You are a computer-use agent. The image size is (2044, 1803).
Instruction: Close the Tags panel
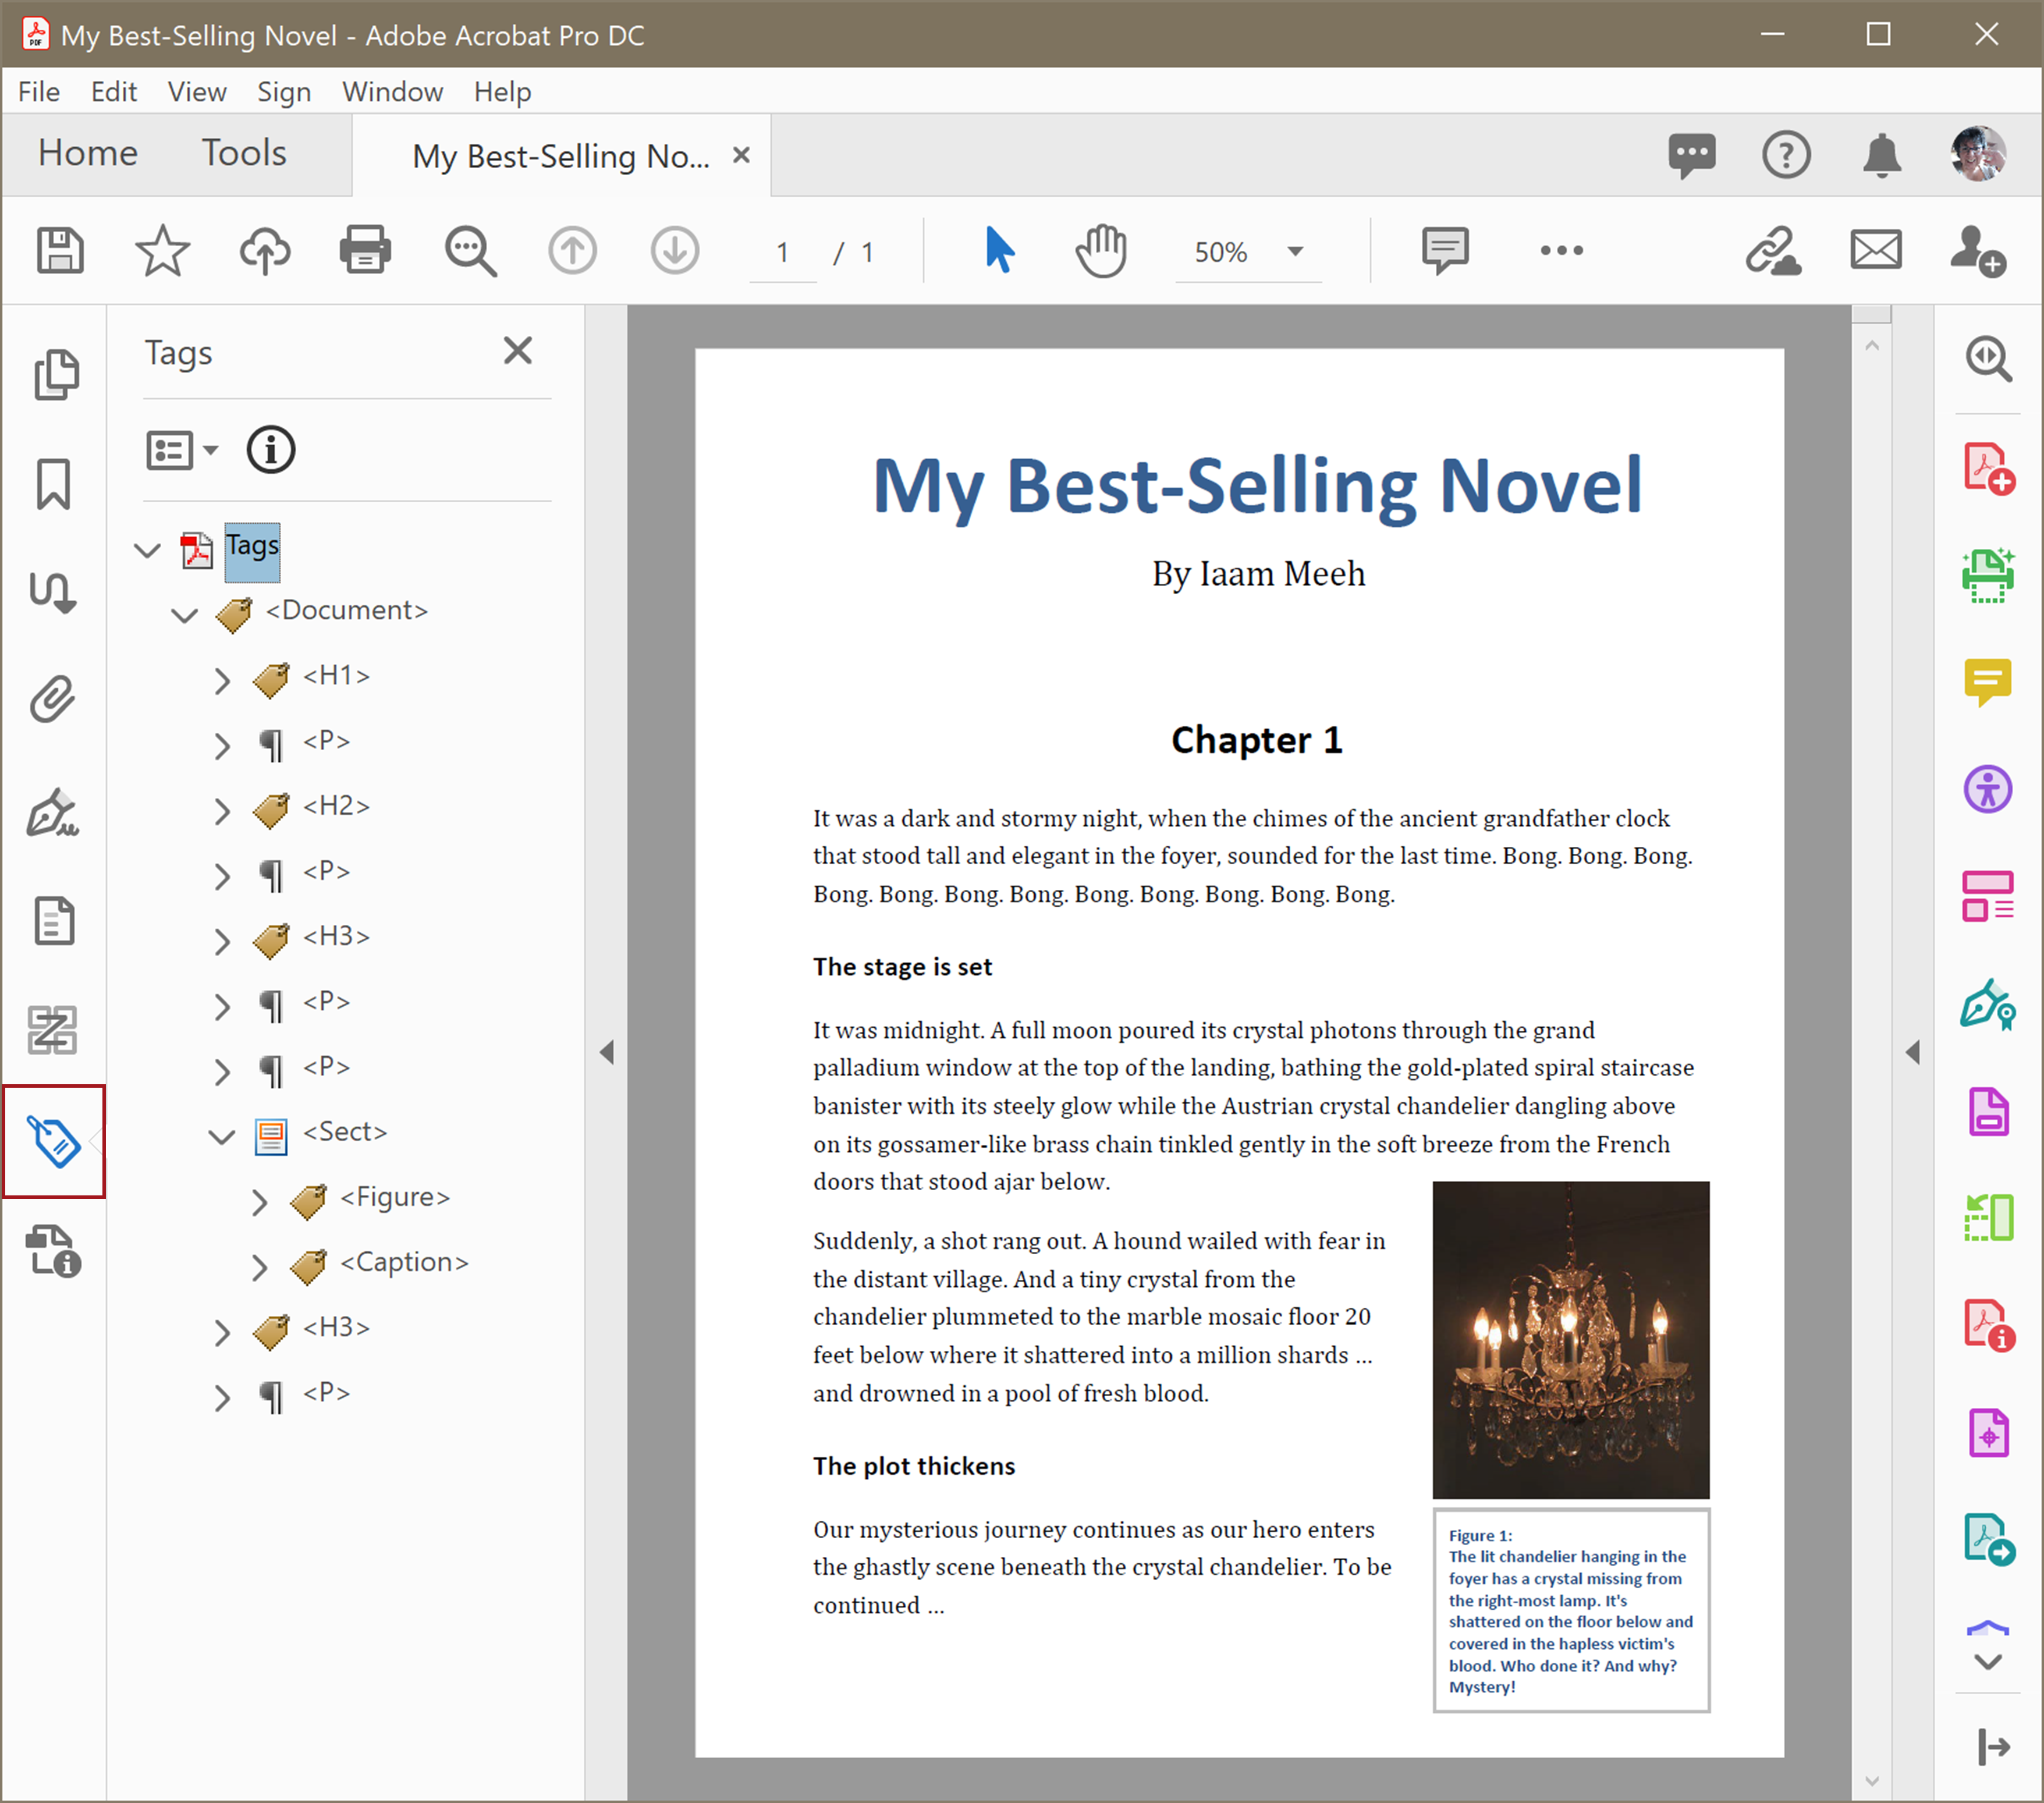tap(518, 350)
